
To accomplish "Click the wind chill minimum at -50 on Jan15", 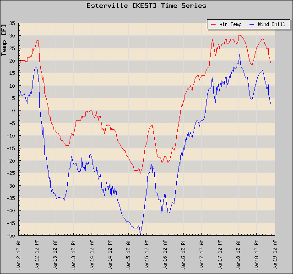I will pos(141,234).
